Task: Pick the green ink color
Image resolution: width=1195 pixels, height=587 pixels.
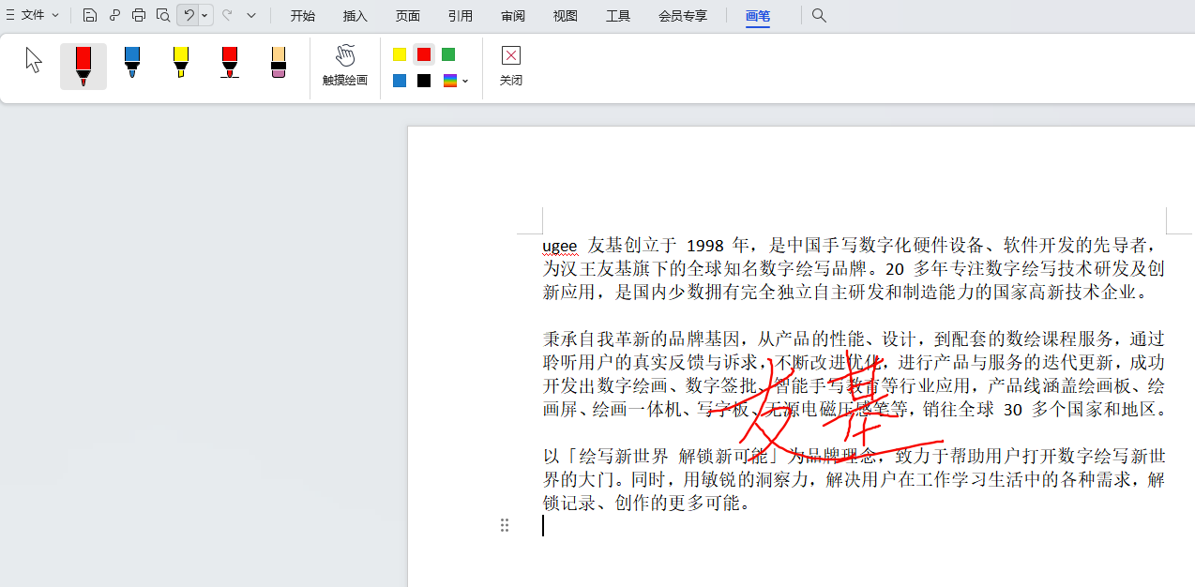Action: pos(448,54)
